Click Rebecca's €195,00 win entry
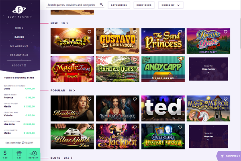Image resolution: width=241 pixels, height=161 pixels. [x=19, y=97]
